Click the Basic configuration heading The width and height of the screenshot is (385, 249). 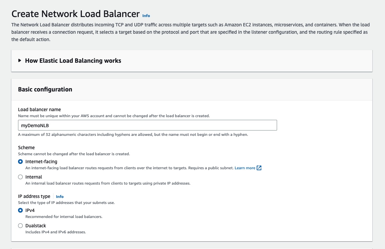point(45,89)
